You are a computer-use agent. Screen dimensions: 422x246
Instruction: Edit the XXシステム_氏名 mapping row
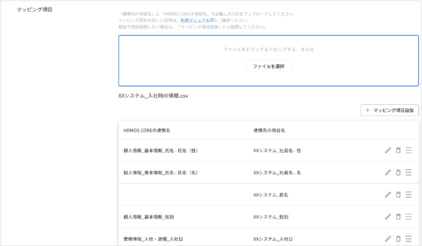[388, 194]
